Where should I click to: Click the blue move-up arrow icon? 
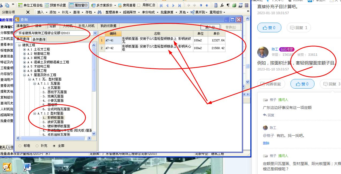201,5
